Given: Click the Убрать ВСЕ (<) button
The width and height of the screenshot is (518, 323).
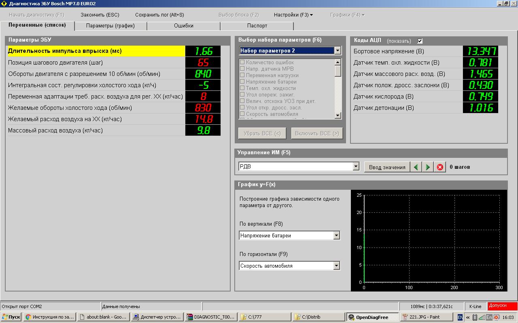Looking at the screenshot, I should pos(262,133).
